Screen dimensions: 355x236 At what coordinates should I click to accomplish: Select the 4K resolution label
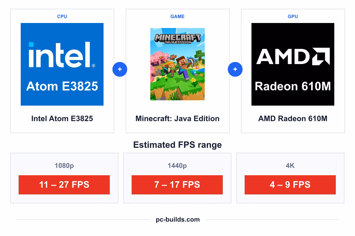click(290, 166)
